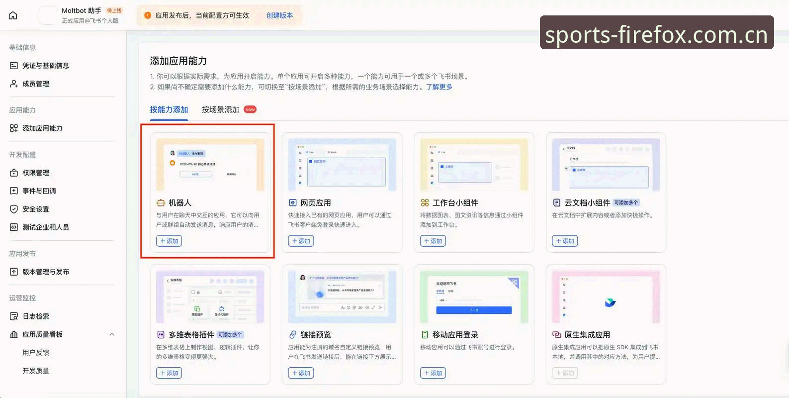Open the Moltbot app avatar icon
789x398 pixels.
coord(48,15)
